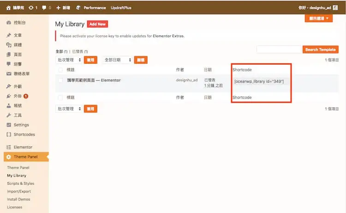This screenshot has height=213, width=346.
Task: Open the site home icon in admin bar
Action: click(8, 8)
